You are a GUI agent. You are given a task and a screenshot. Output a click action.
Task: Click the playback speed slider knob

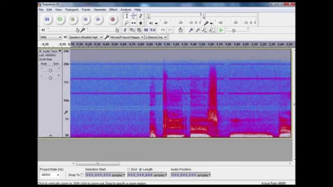point(234,31)
